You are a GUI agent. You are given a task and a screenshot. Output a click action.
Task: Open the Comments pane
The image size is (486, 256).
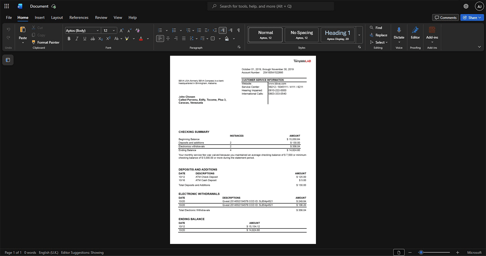tap(445, 17)
